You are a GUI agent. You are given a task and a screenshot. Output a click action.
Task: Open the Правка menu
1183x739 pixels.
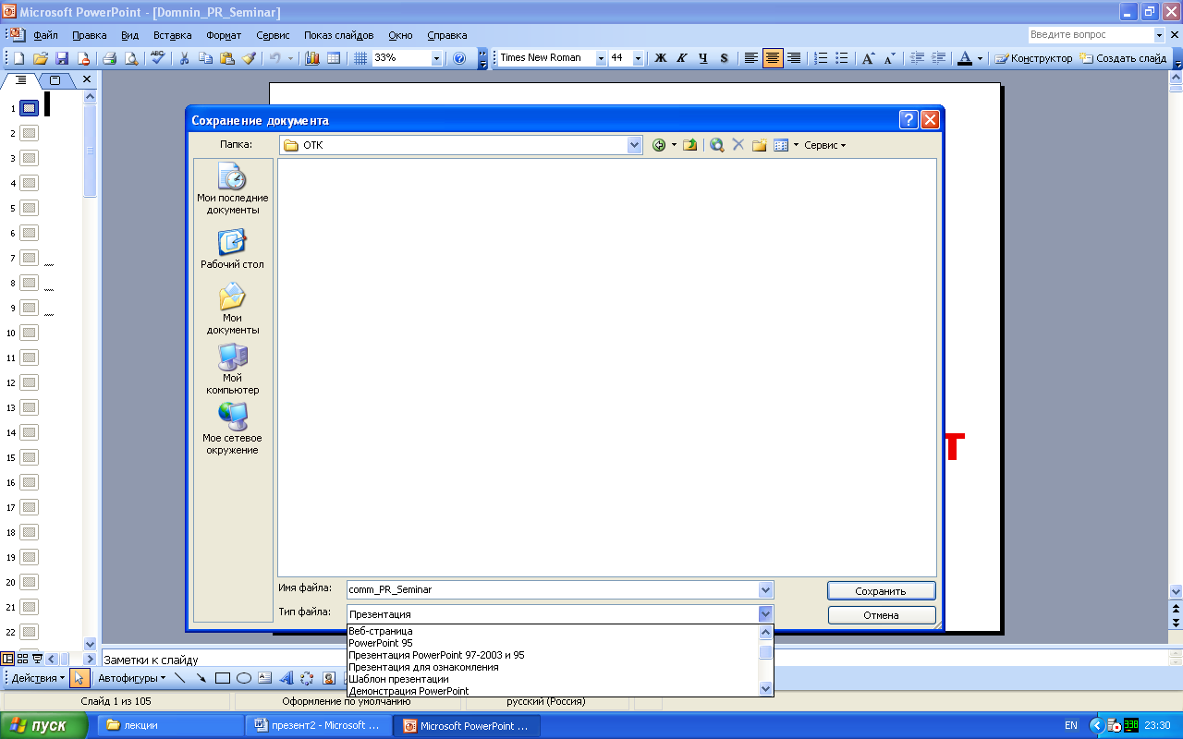click(x=90, y=35)
